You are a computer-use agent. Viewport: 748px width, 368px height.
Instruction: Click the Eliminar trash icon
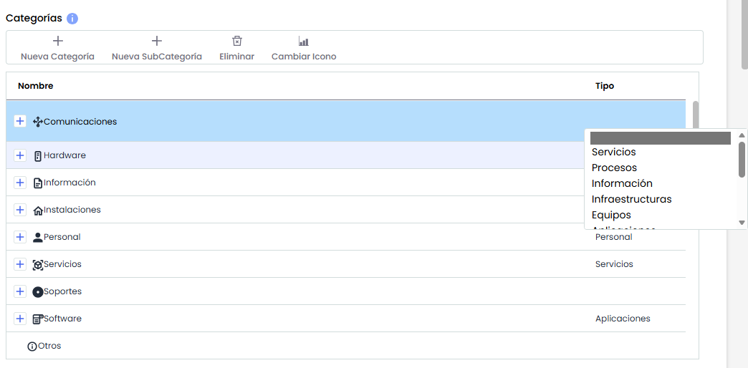pos(237,42)
